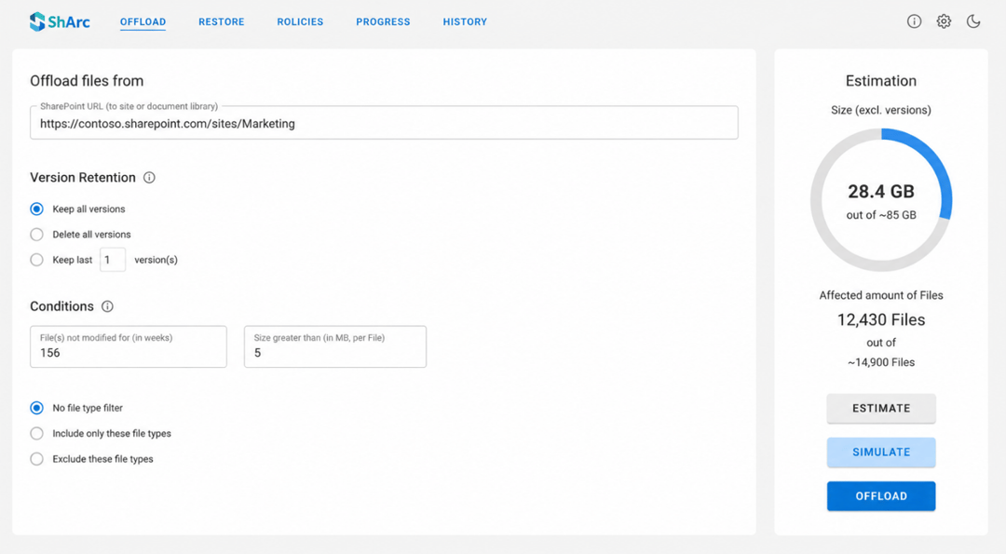The width and height of the screenshot is (1006, 554).
Task: Click the ShArc logo
Action: tap(60, 21)
